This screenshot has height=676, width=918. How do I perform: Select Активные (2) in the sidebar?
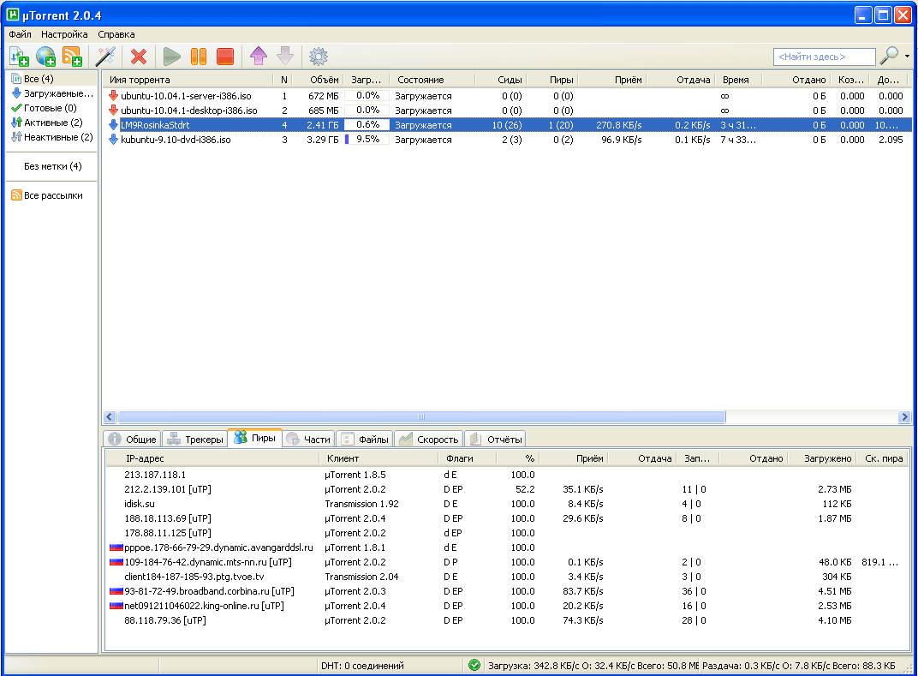coord(51,123)
